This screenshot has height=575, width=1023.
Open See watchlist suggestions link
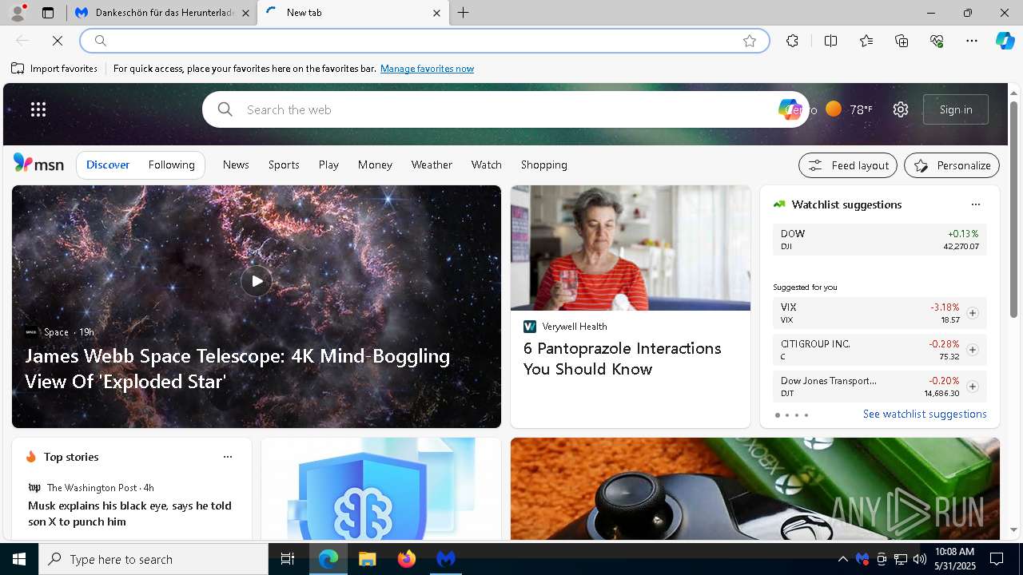[925, 414]
